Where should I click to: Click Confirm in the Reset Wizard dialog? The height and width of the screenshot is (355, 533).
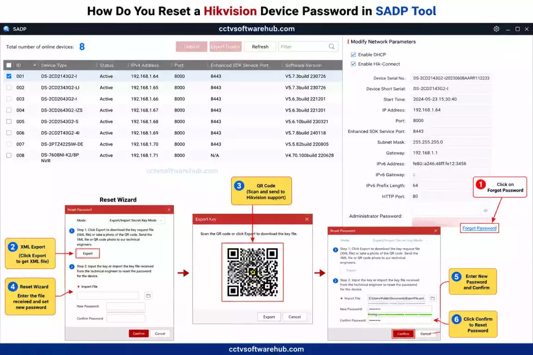pyautogui.click(x=139, y=334)
